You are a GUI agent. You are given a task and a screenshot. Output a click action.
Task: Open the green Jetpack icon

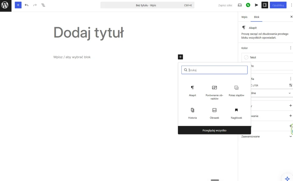[x=248, y=5]
